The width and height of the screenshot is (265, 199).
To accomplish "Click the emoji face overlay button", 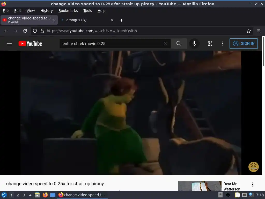I will click(254, 167).
